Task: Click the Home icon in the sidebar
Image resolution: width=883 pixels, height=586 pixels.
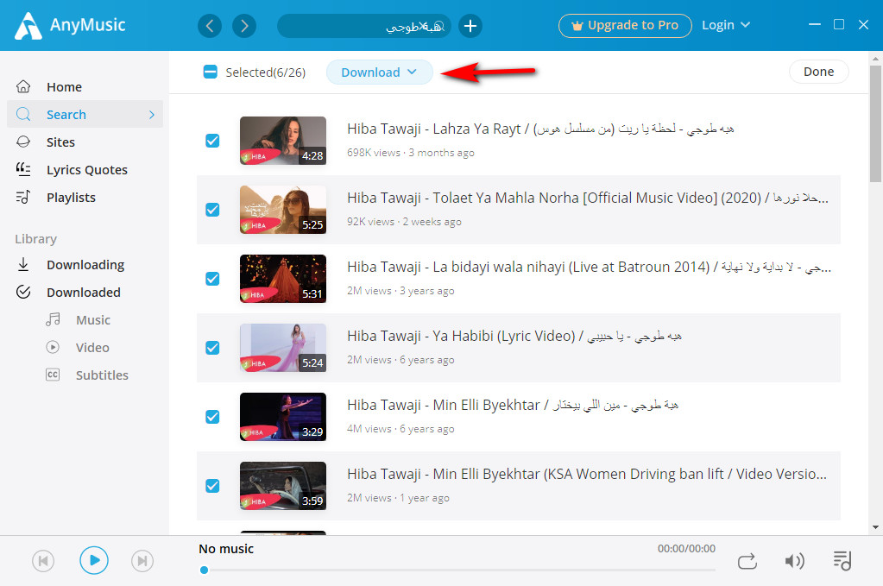Action: pyautogui.click(x=23, y=86)
